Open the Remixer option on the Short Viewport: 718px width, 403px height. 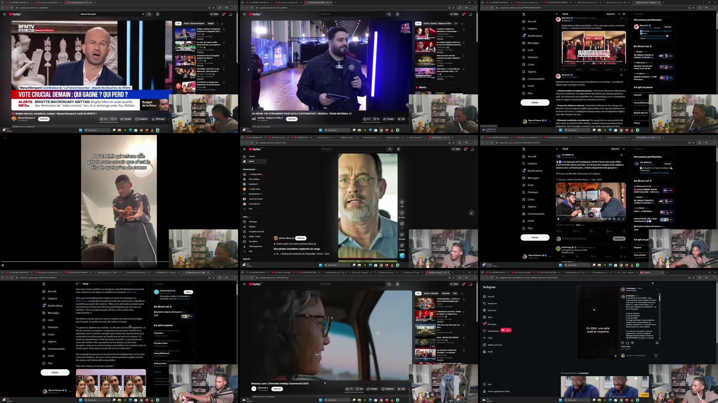pyautogui.click(x=402, y=246)
